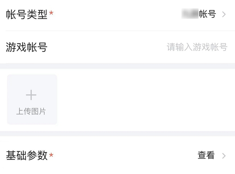
Task: Tap blank space in the 帐号类型 row
Action: pos(117,15)
